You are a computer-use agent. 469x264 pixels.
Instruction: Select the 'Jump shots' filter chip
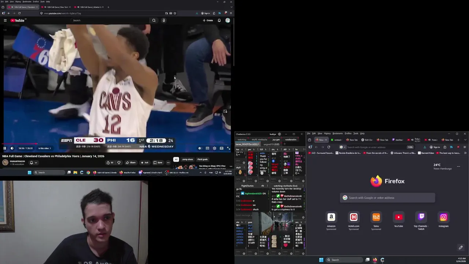point(187,159)
